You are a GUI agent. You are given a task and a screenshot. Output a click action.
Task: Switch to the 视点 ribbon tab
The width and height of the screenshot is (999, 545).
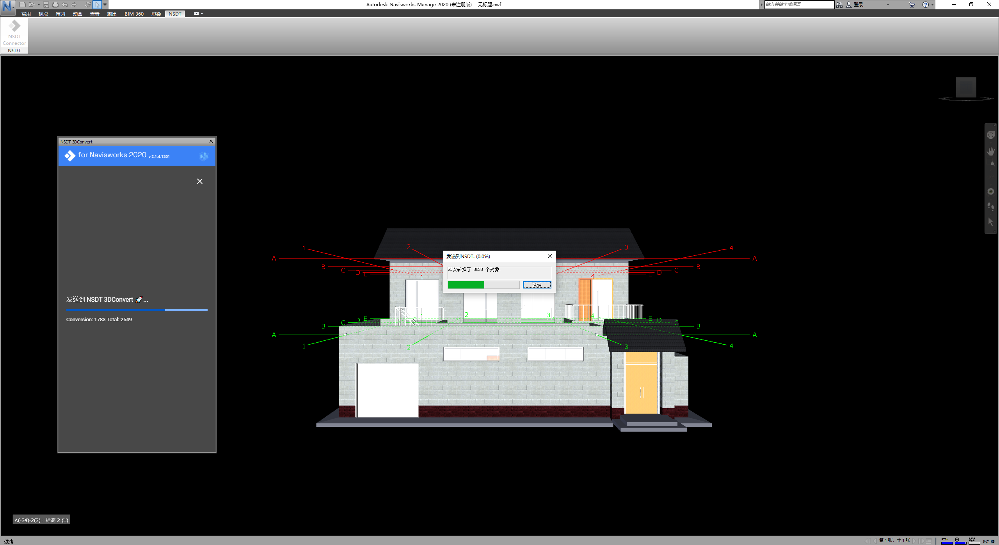43,14
